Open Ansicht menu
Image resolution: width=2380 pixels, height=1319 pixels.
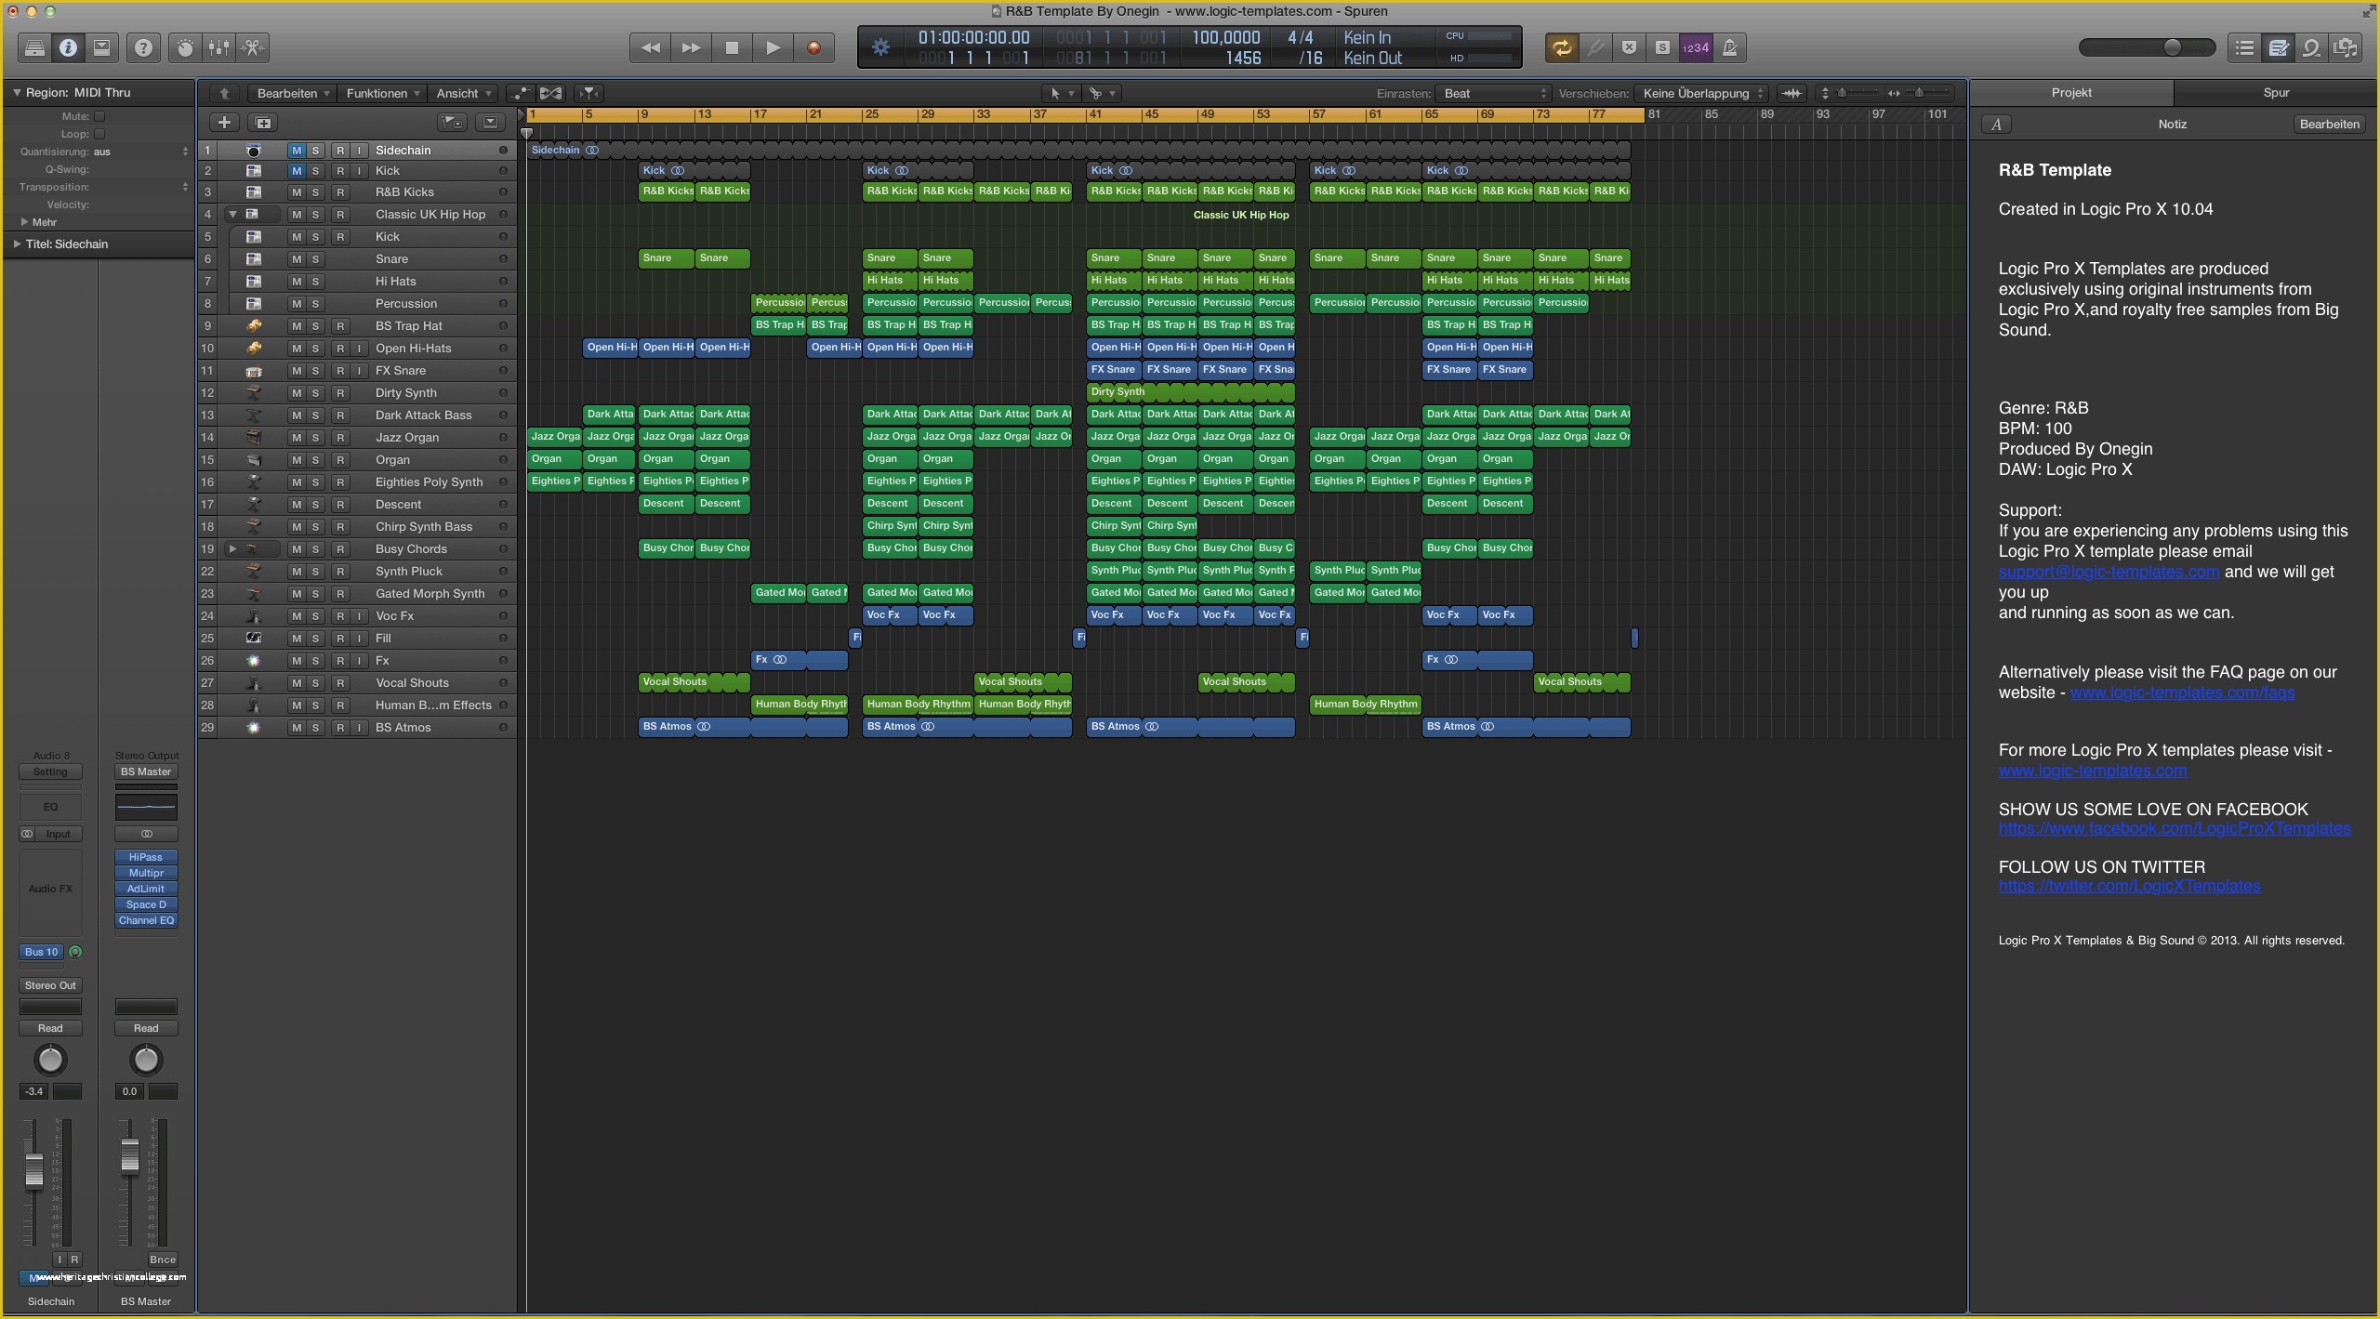tap(463, 93)
